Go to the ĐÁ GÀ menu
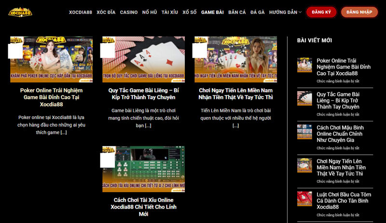Image resolution: width=386 pixels, height=223 pixels. point(258,13)
